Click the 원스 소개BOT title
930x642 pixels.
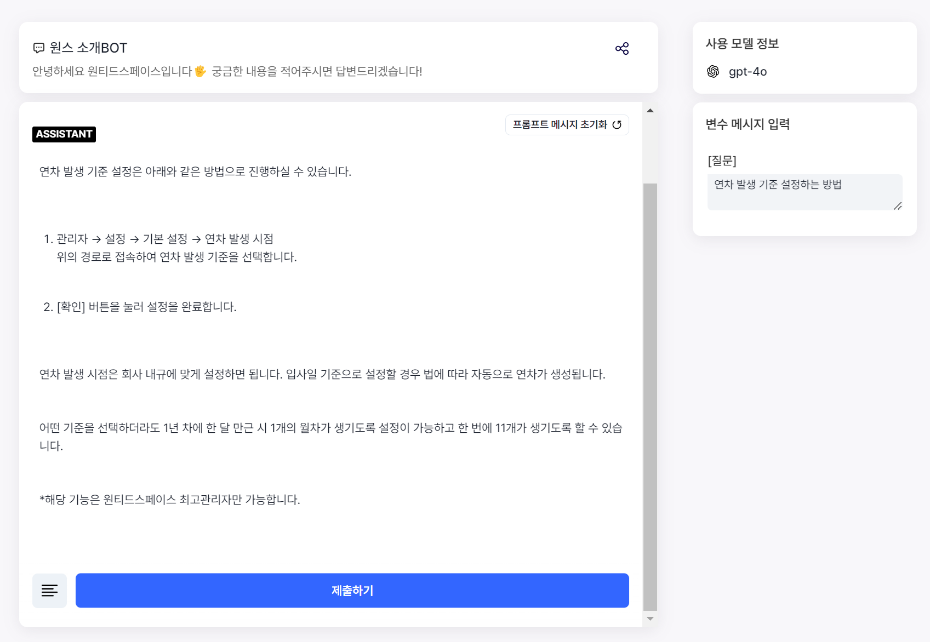click(x=88, y=48)
